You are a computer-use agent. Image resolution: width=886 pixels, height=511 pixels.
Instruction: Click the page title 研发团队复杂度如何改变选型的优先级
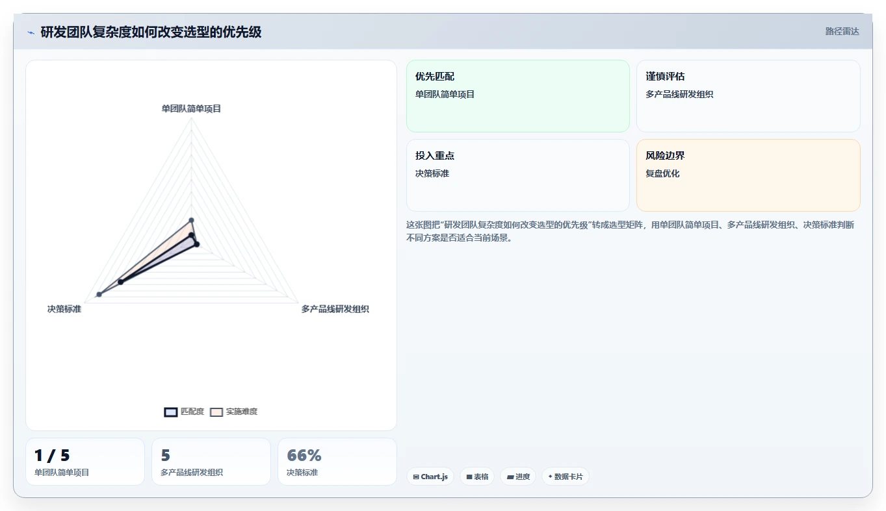[151, 32]
